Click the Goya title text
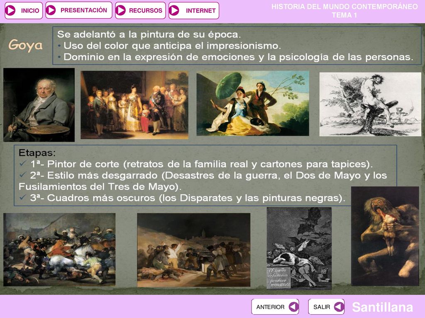The width and height of the screenshot is (425, 318). point(25,45)
